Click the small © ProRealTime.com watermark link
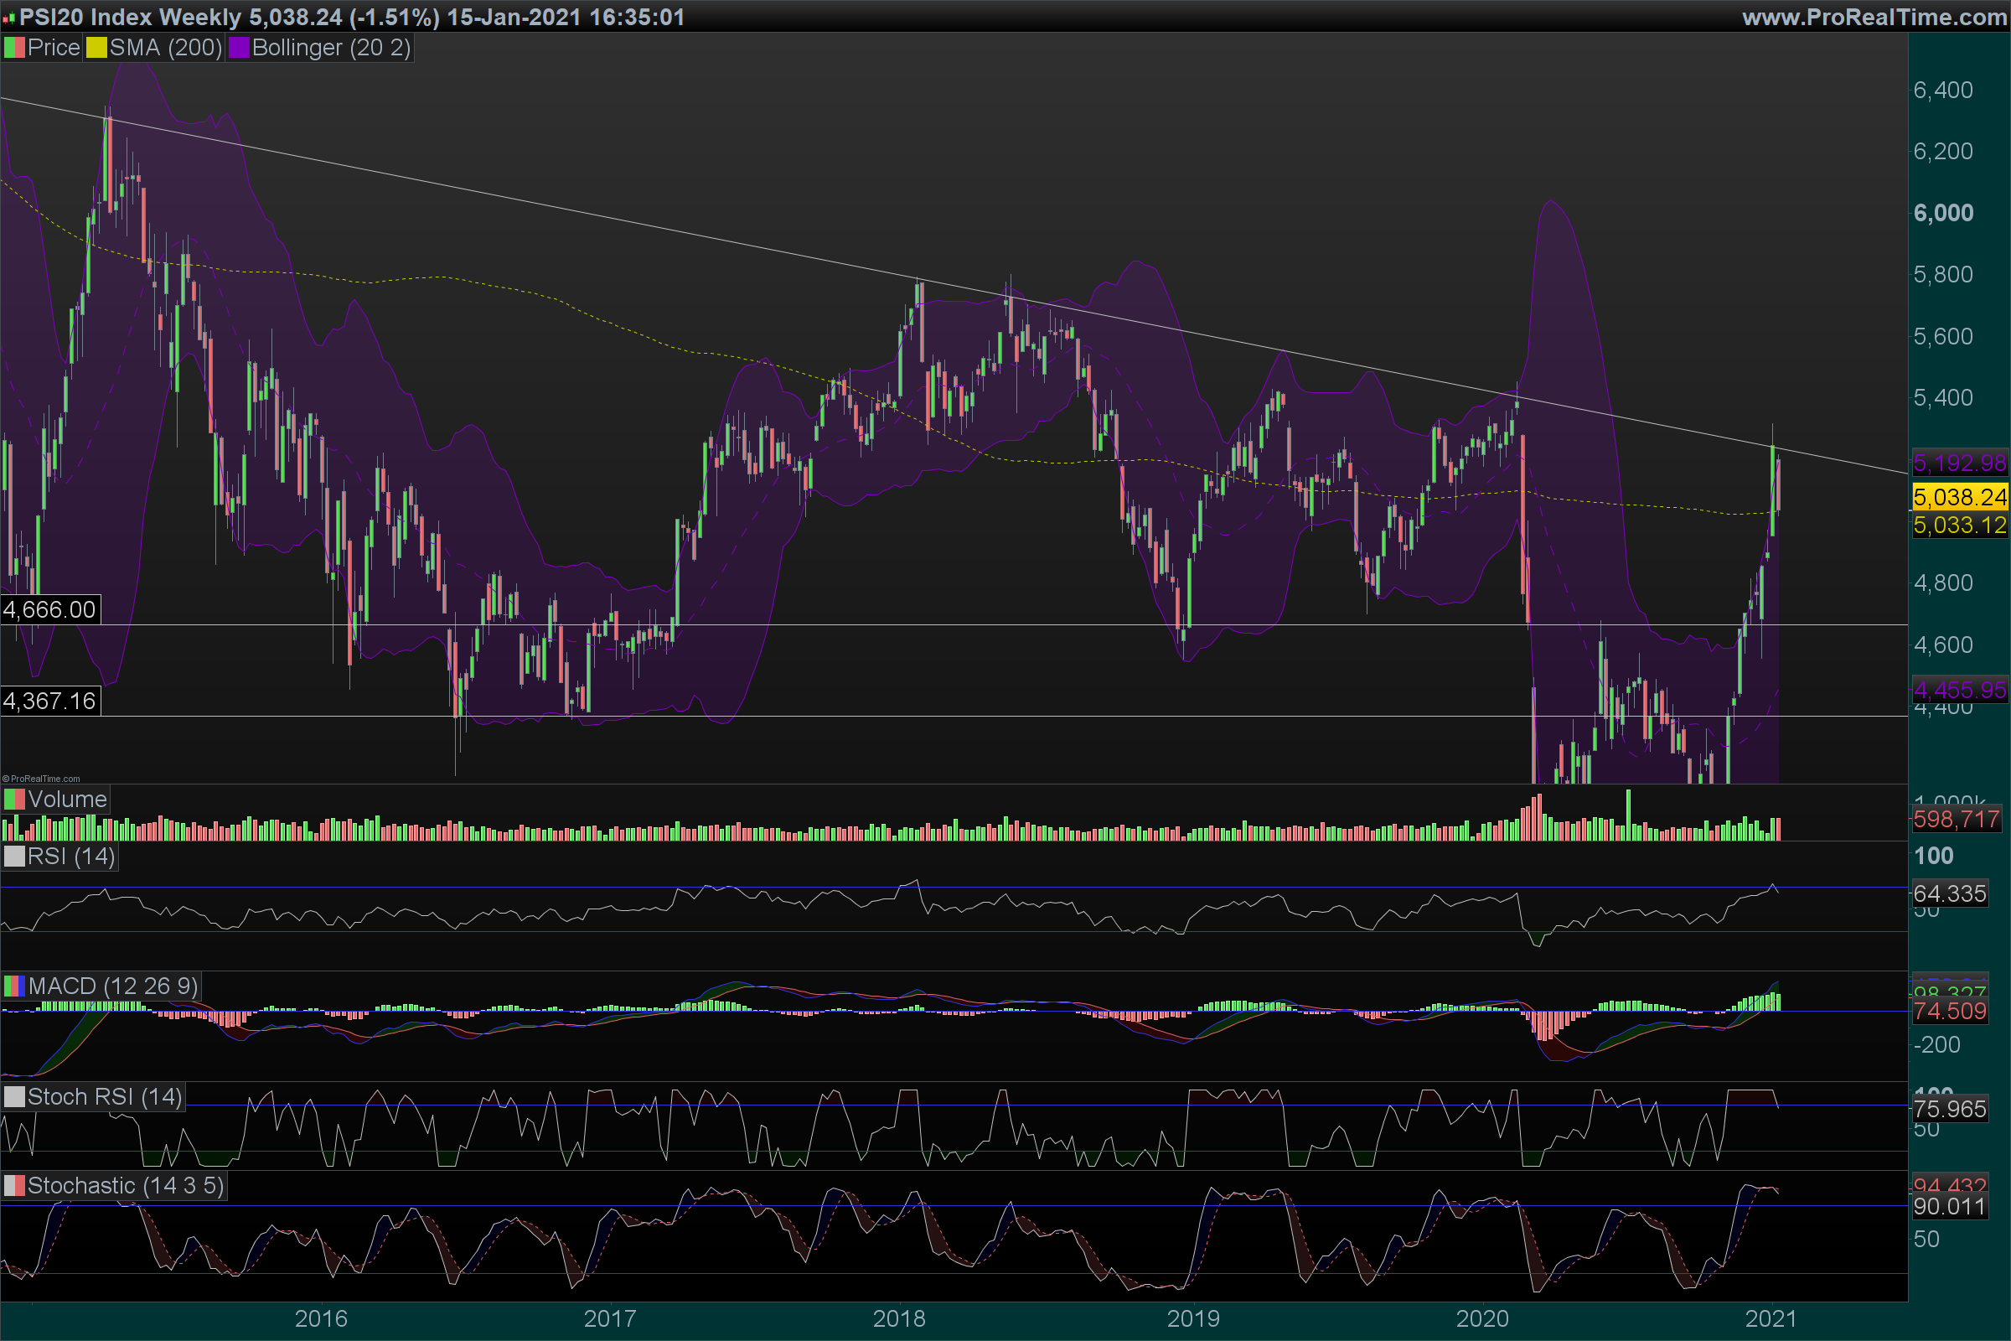 coord(41,779)
